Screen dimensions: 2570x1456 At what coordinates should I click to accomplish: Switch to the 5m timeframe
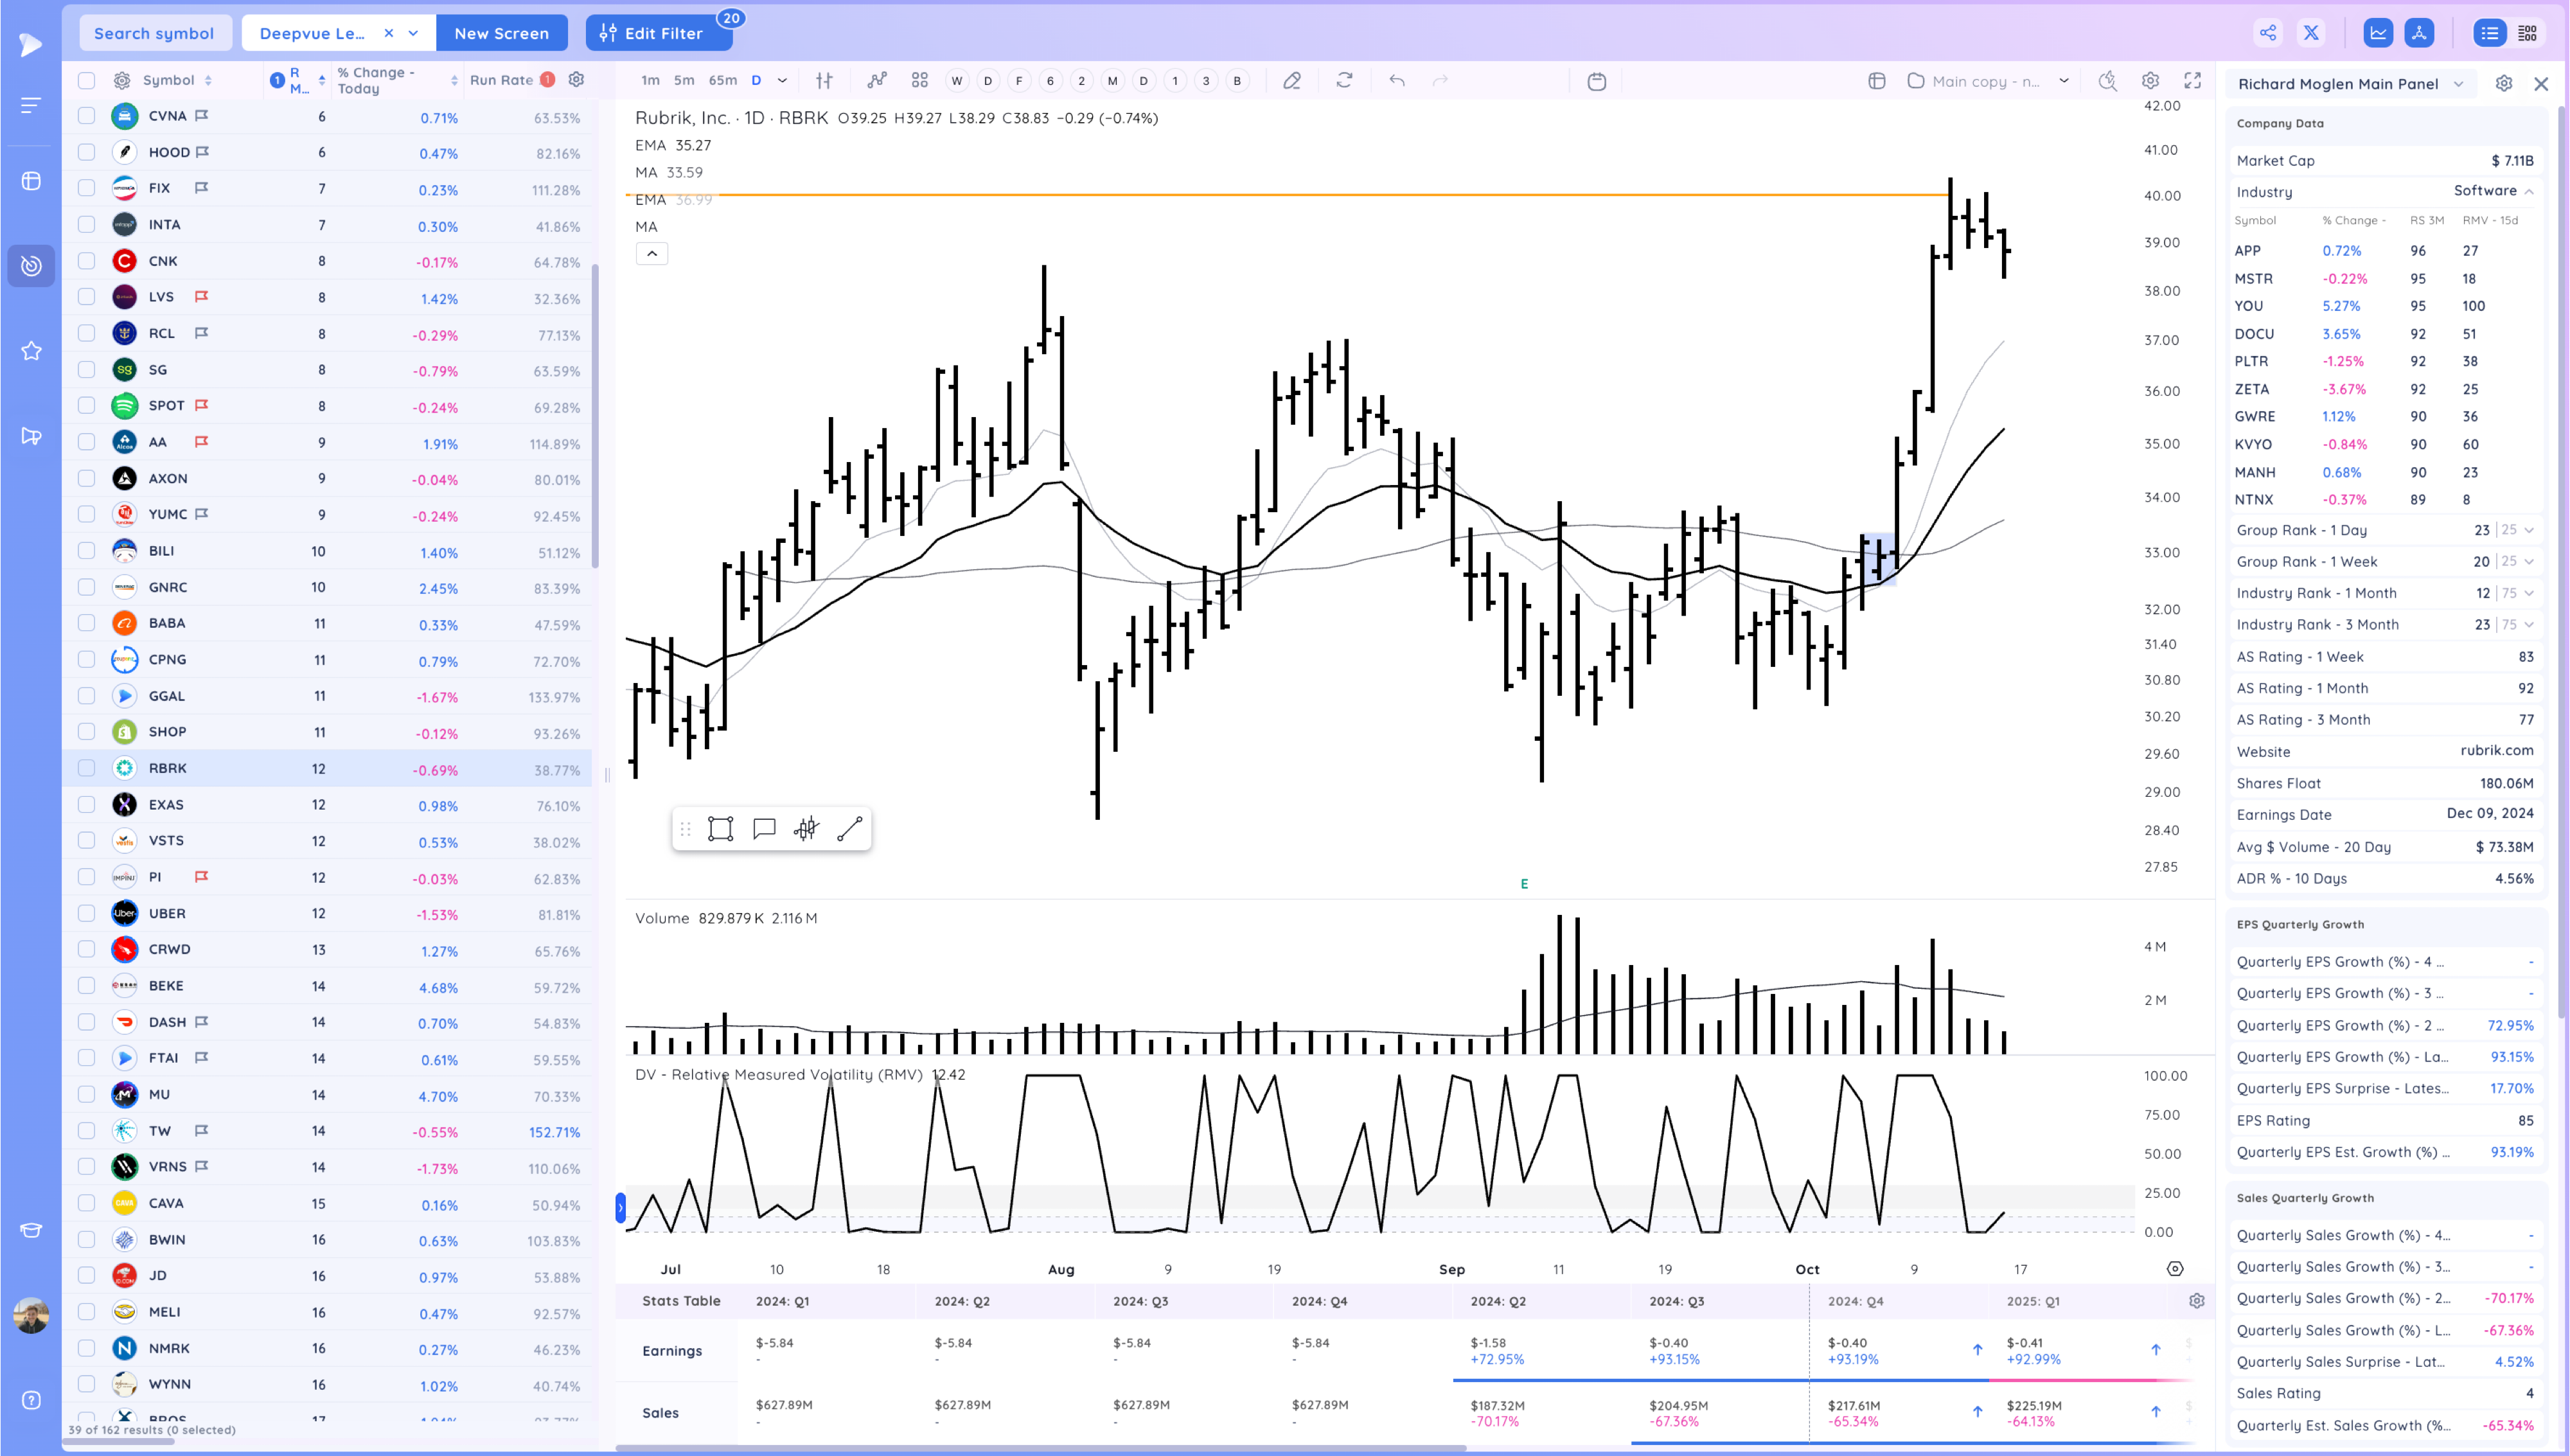[684, 81]
